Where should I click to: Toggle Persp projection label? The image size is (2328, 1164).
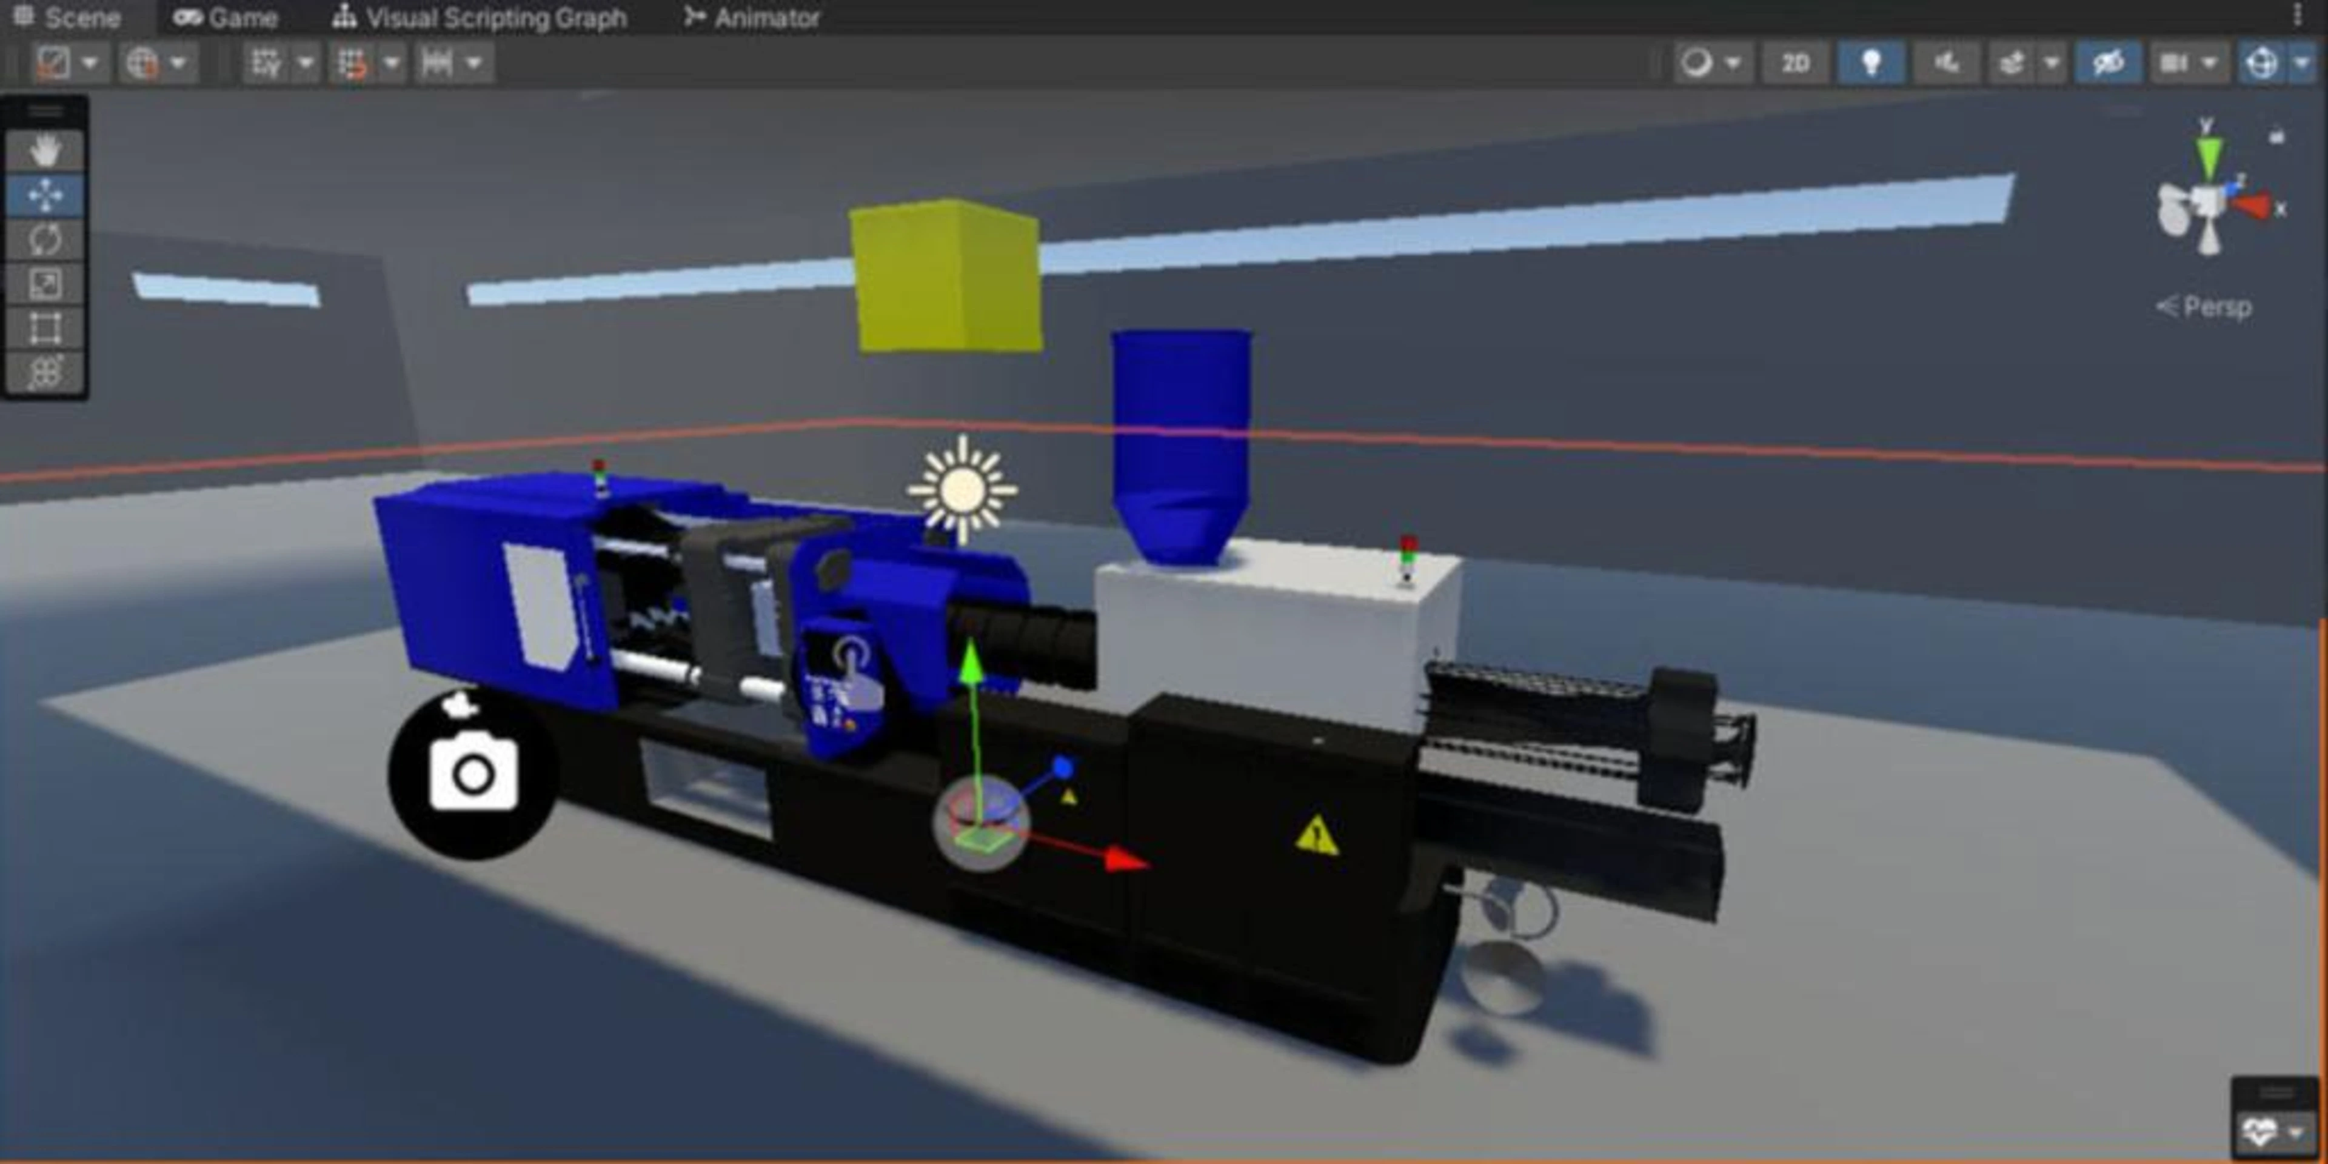(2204, 307)
